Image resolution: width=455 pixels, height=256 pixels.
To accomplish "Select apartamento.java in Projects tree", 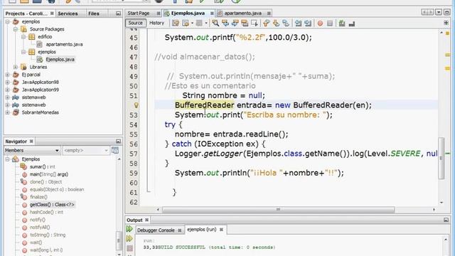I will pos(64,44).
